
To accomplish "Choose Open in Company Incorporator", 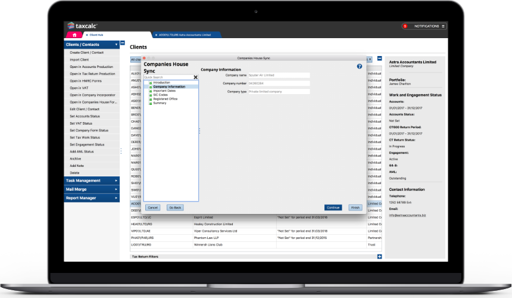I will point(92,95).
